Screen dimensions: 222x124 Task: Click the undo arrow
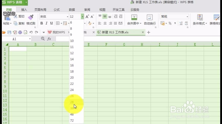31,32
